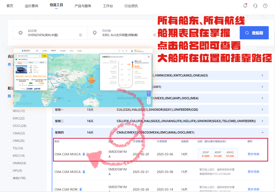
Task: Open the notification bell icon
Action: 245,6
